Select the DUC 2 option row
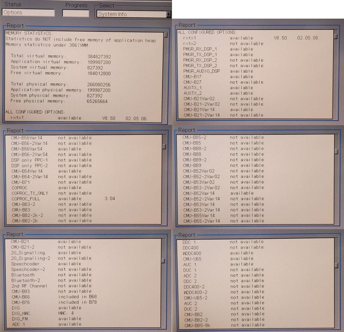 pos(224,309)
